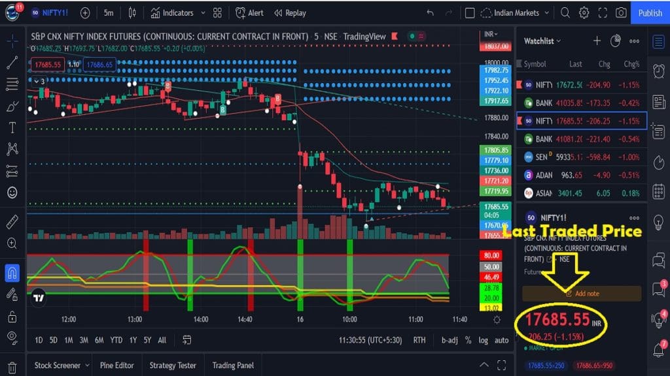Take a chart snapshot with camera
The height and width of the screenshot is (376, 670).
621,13
